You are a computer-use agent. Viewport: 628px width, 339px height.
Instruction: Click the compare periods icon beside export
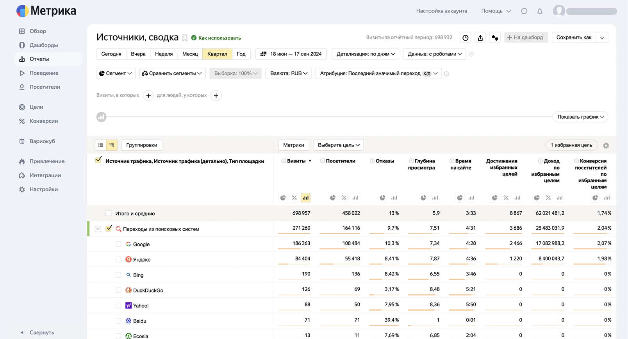(x=495, y=37)
